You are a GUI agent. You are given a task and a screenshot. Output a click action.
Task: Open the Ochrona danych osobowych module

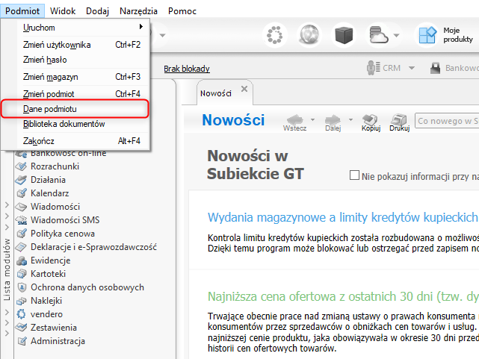[87, 287]
